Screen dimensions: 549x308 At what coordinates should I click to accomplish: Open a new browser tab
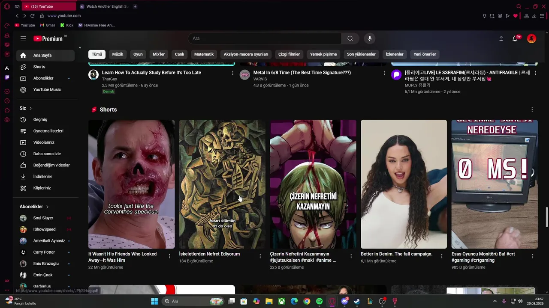pos(135,6)
